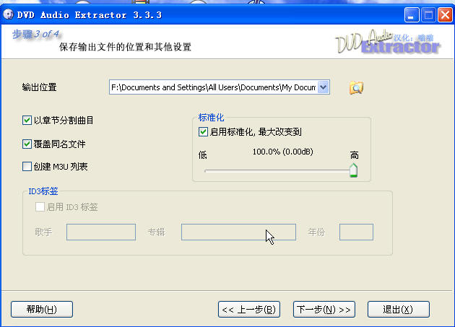Screen dimensions: 455x327
Task: Minimize the DVD Audio Extractor window
Action: tap(412, 14)
